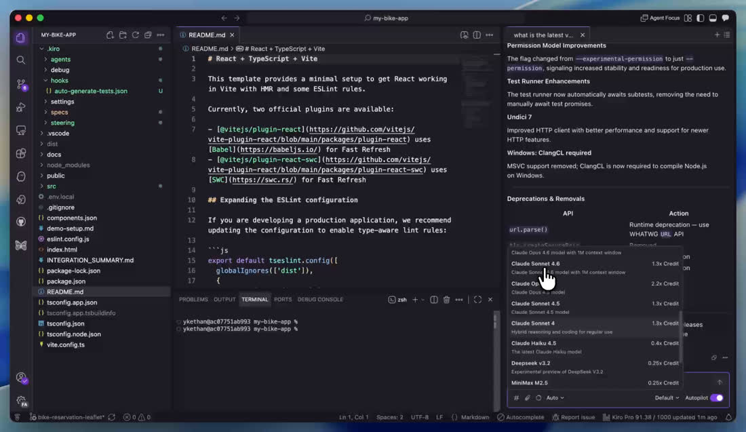Open auto-generate-tests.json file
746x432 pixels.
[x=90, y=91]
